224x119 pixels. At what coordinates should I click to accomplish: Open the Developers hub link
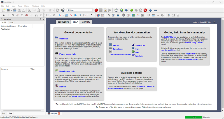coord(67,71)
